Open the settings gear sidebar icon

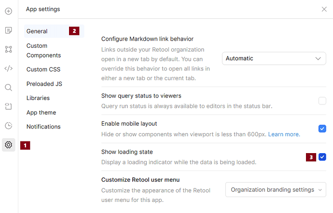coord(9,145)
